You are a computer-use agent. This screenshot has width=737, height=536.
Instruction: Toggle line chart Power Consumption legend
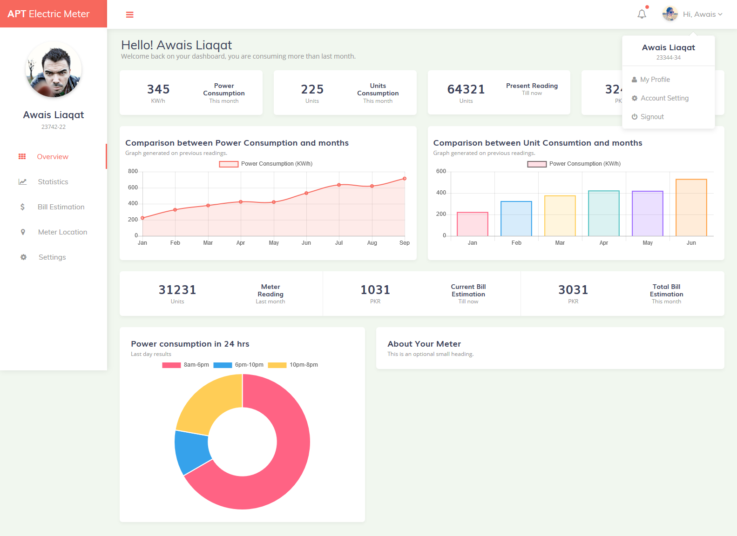(x=266, y=164)
